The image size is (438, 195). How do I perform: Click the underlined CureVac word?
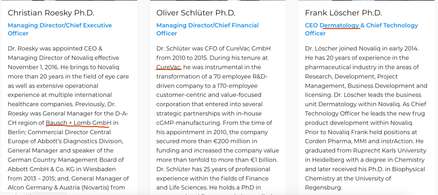pyautogui.click(x=168, y=67)
